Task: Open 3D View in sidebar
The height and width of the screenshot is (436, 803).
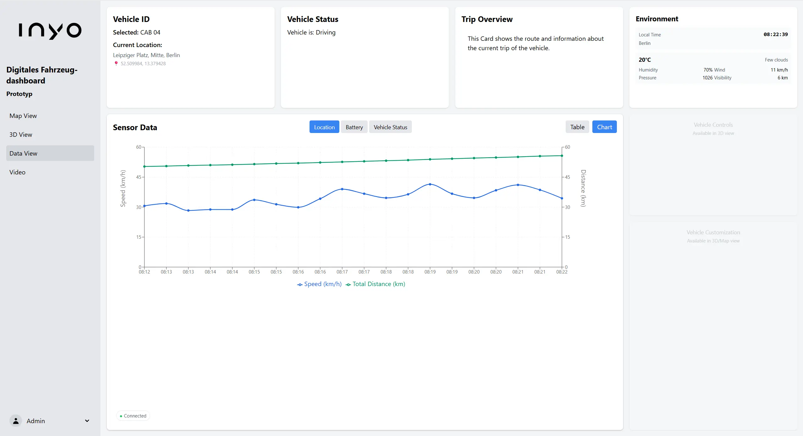Action: pos(50,135)
